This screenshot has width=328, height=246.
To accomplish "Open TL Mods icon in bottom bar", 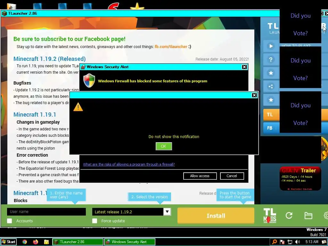I will tap(270, 216).
